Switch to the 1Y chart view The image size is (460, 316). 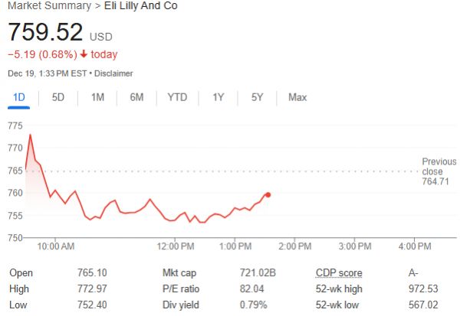219,97
